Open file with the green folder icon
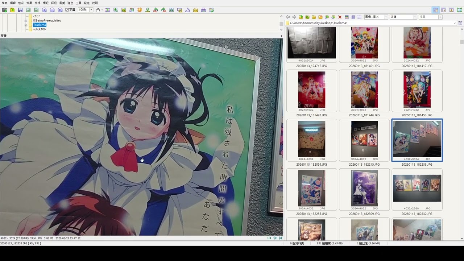464x261 pixels. pyautogui.click(x=12, y=10)
